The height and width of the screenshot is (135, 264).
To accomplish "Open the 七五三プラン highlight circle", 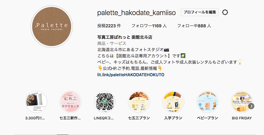I will click(x=139, y=102).
